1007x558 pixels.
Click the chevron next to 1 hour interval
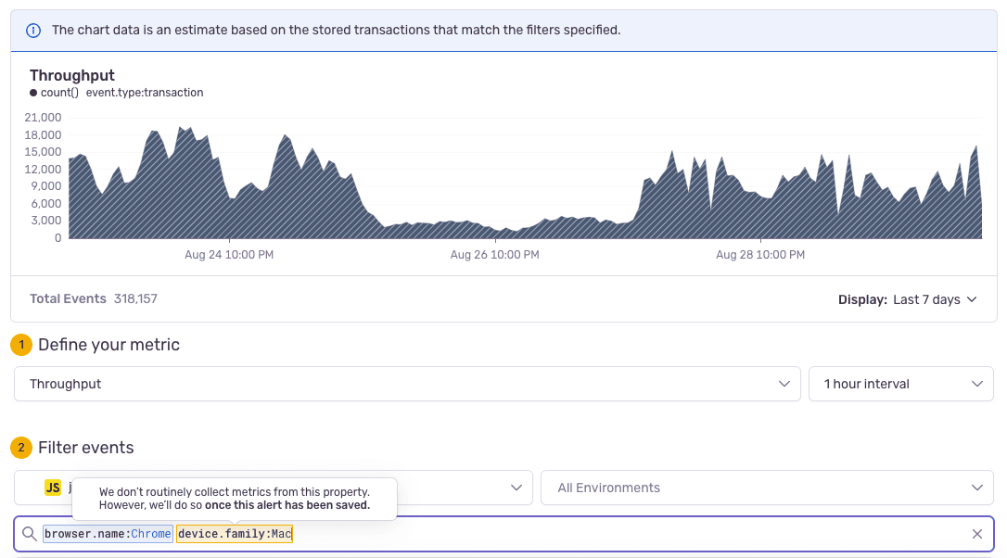[976, 383]
